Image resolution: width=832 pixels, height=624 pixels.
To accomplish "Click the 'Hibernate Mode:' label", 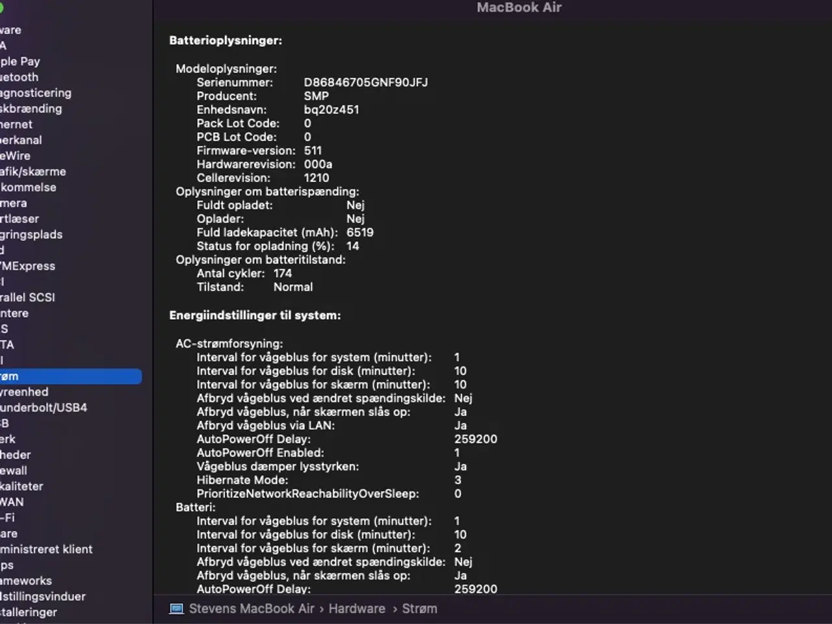I will (x=242, y=480).
